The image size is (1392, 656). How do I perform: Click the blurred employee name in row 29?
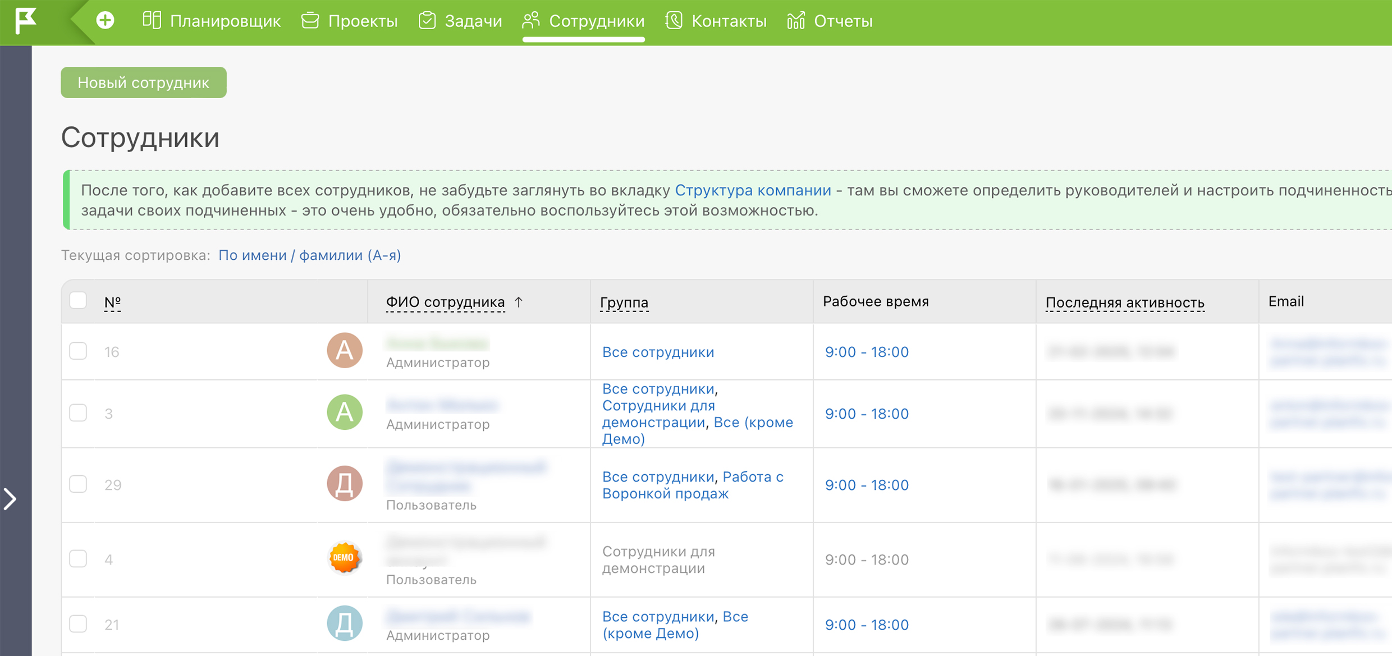tap(465, 476)
